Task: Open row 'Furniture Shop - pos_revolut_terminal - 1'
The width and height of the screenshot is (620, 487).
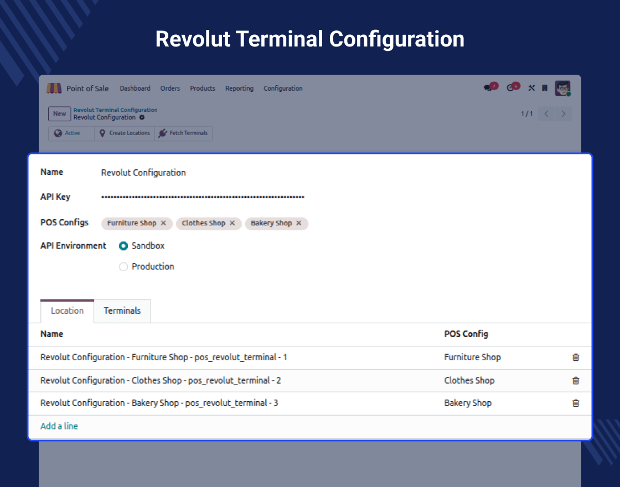Action: (x=164, y=358)
